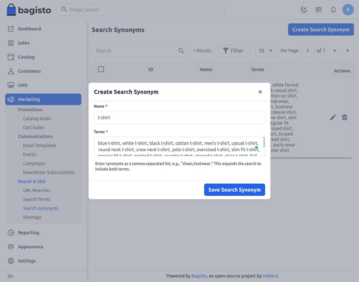Click the CMS icon in sidebar
Image resolution: width=359 pixels, height=282 pixels.
pos(11,85)
